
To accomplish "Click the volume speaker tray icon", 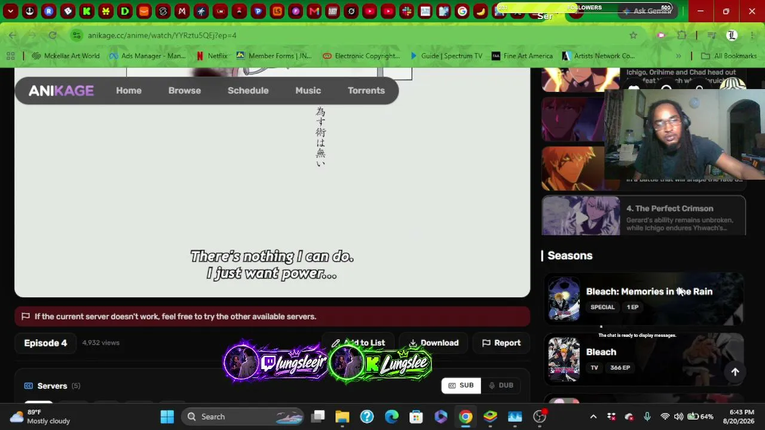I will point(678,416).
